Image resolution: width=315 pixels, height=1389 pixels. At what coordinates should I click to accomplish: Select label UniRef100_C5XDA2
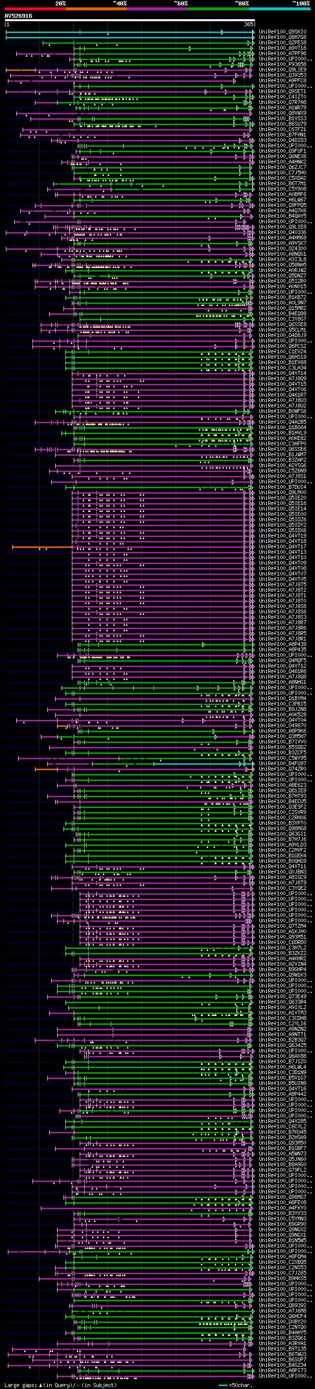coord(283,178)
